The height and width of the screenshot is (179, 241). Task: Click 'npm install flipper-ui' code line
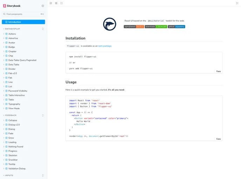pos(83,57)
